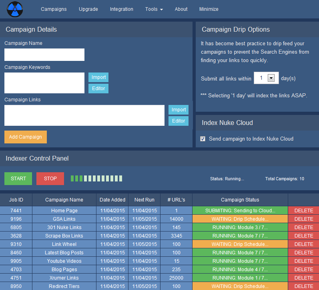Screen dimensions: 319x290
Task: Import links with the Campaign Links Import button
Action: (x=179, y=110)
